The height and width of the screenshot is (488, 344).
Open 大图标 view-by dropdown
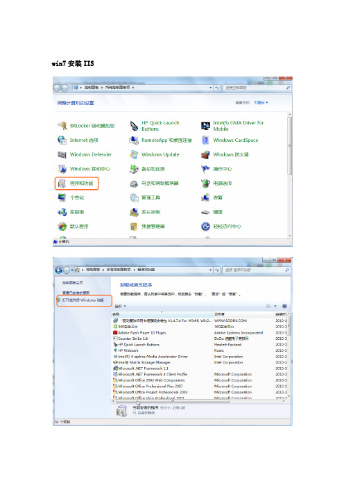coord(261,102)
